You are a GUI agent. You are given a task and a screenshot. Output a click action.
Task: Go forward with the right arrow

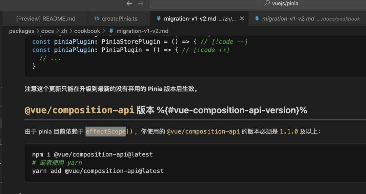click(141, 4)
